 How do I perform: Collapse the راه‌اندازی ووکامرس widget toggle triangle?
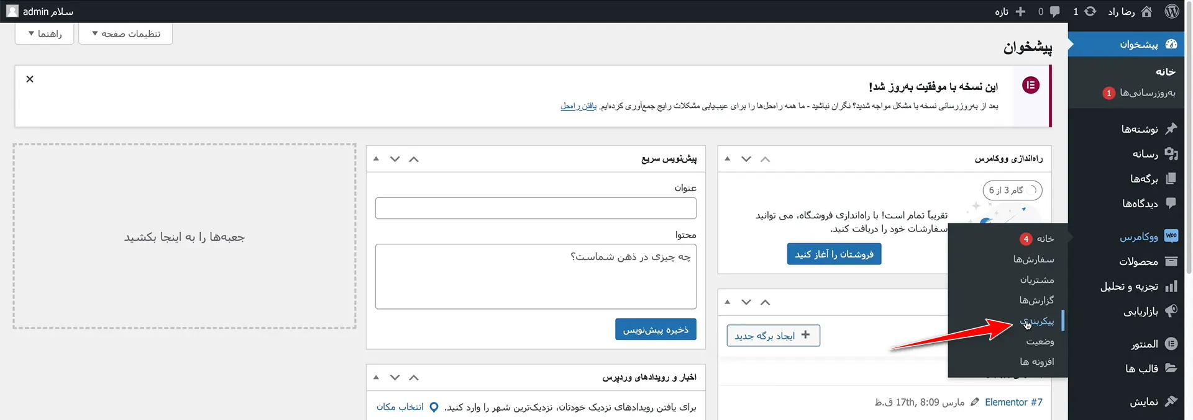click(728, 159)
